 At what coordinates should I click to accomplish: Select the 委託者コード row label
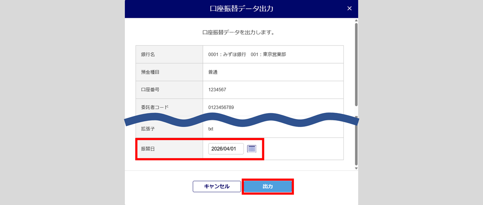[155, 107]
